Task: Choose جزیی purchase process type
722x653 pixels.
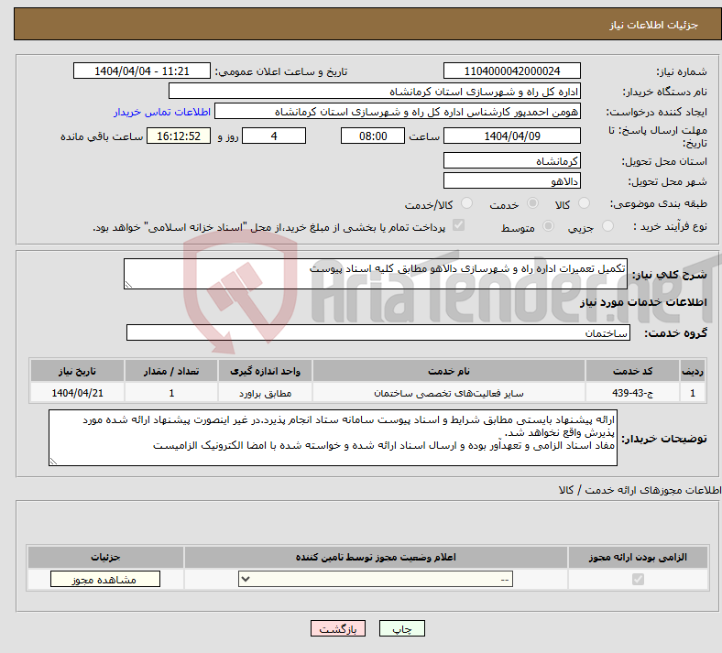Action: pos(607,226)
